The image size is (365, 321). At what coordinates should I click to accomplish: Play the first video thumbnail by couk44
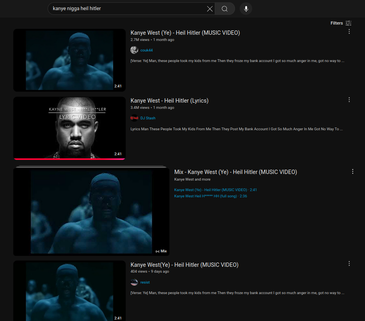(69, 60)
